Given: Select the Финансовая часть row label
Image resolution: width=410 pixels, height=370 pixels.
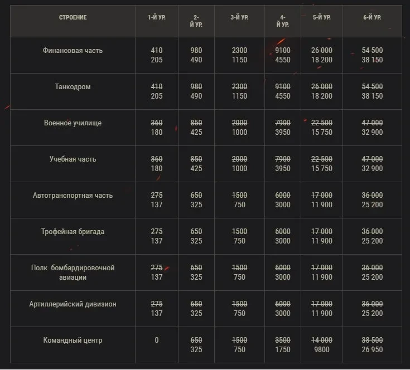Looking at the screenshot, I should pos(73,50).
